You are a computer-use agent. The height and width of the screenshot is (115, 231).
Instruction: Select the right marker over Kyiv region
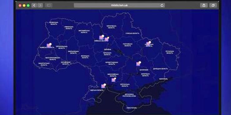107,39
